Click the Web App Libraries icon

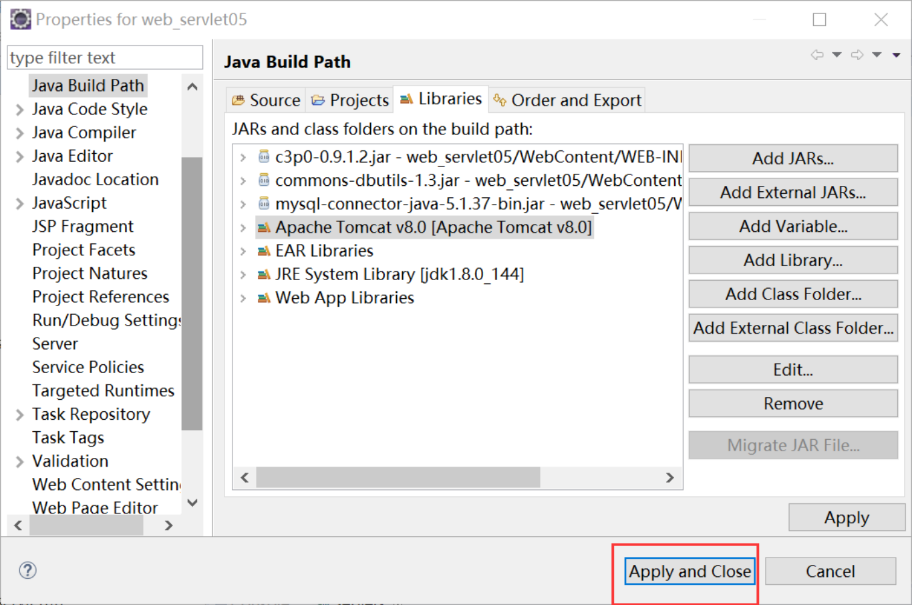pos(264,298)
